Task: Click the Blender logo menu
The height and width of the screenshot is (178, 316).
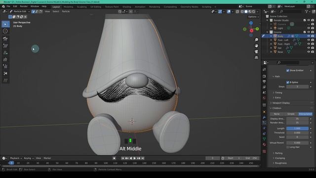Action: point(3,6)
